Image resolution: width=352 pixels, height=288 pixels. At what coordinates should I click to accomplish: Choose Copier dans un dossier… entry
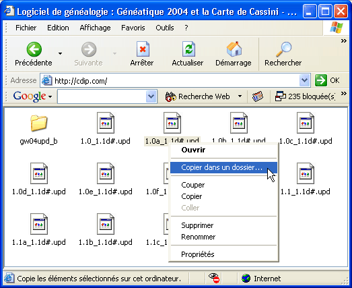[x=224, y=167]
